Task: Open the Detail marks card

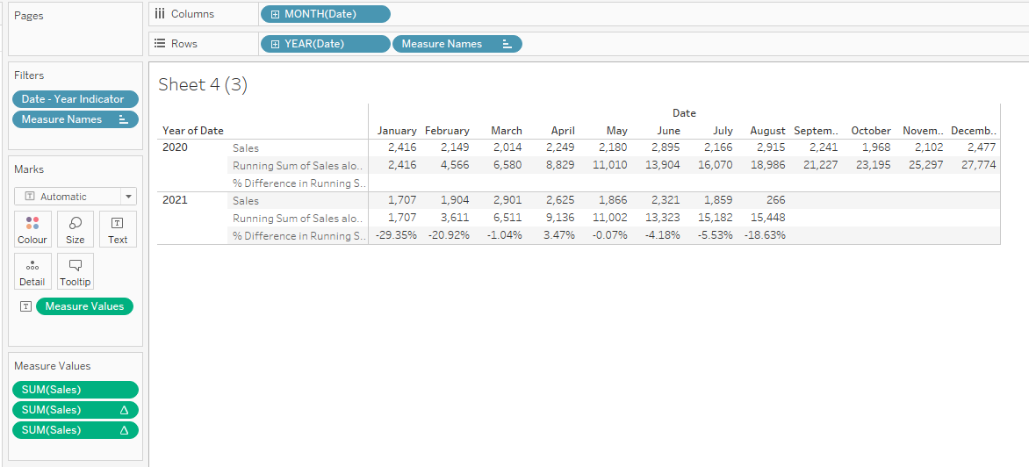Action: [x=32, y=271]
